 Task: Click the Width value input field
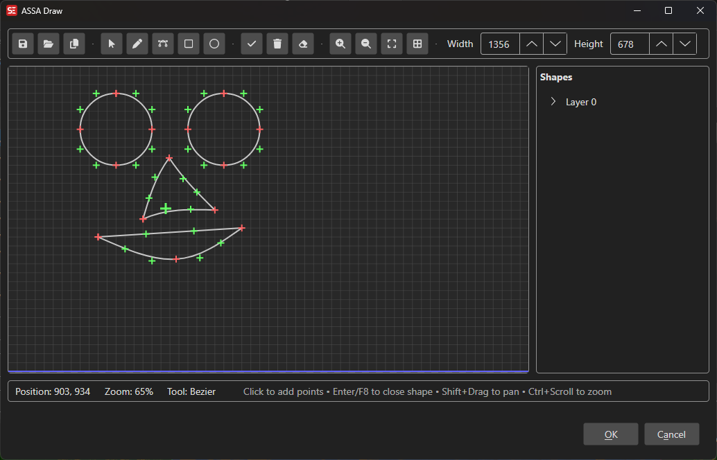click(x=499, y=43)
